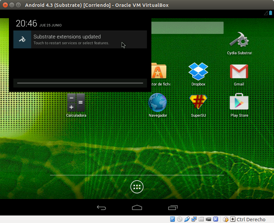Launch Cydia Substrate
Screen dimensions: 274x223
(x=239, y=39)
